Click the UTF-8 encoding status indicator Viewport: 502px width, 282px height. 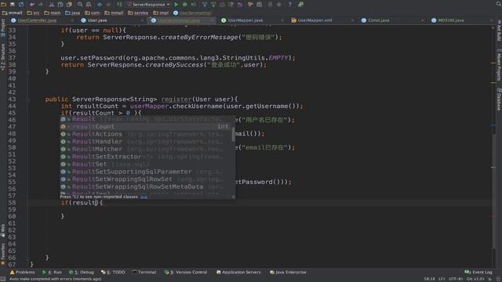(x=457, y=279)
